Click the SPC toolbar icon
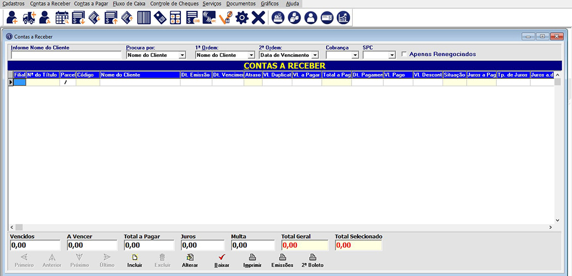 (x=209, y=18)
